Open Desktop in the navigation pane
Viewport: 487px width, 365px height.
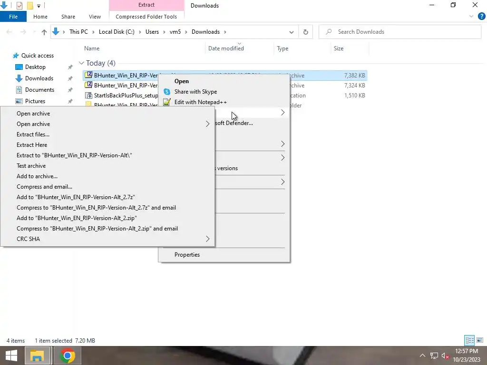point(35,67)
